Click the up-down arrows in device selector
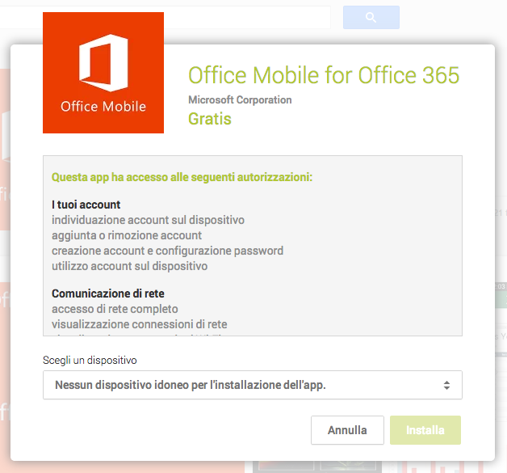This screenshot has width=507, height=473. coord(446,386)
